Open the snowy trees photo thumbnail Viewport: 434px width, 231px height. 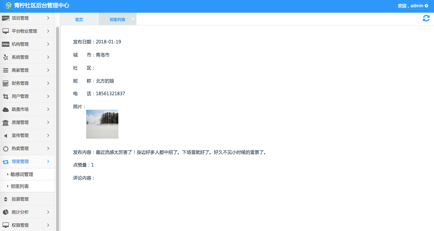102,124
